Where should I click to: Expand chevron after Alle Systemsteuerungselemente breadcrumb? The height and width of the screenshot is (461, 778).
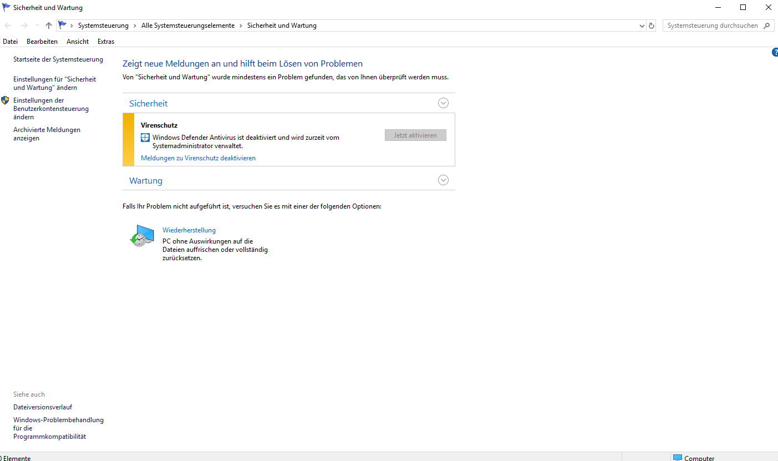pyautogui.click(x=241, y=26)
